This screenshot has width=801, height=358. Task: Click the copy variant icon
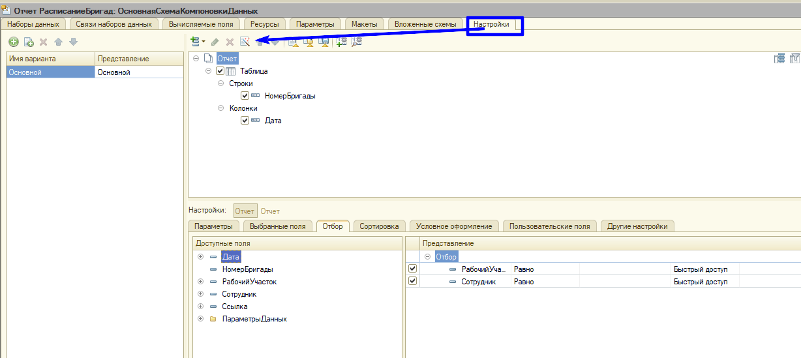click(29, 42)
